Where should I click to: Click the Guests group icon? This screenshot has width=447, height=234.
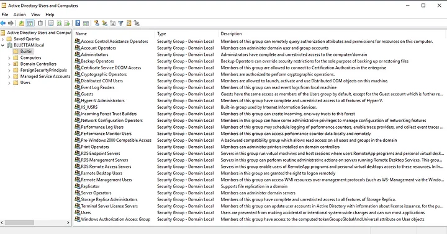click(77, 94)
